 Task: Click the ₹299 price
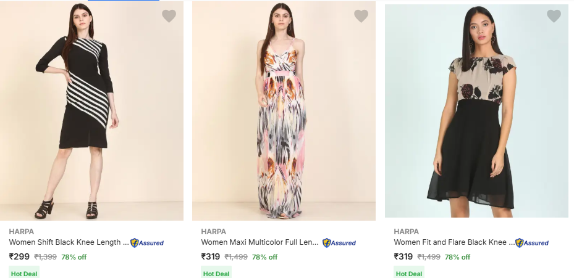19,256
